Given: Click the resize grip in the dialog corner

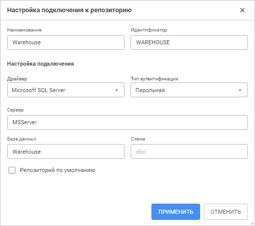Looking at the screenshot, I should point(253,224).
